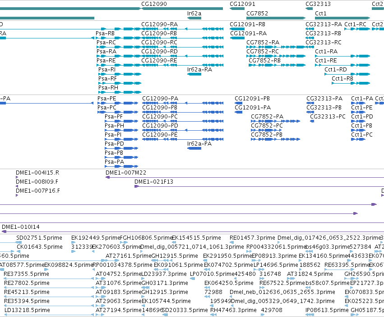This screenshot has height=317, width=384.
Task: Click transcript label Psa-RC
Action: 106,43
